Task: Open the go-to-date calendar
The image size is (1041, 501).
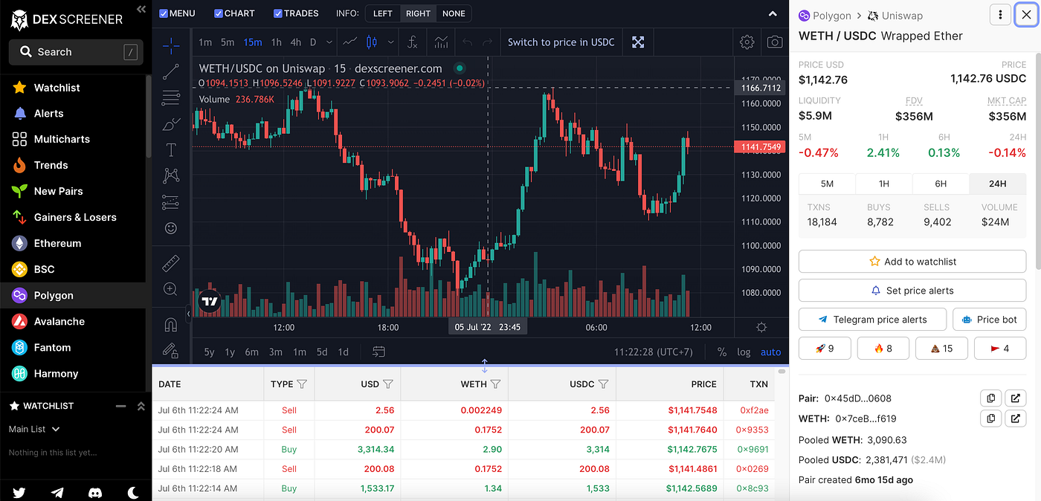Action: click(378, 352)
